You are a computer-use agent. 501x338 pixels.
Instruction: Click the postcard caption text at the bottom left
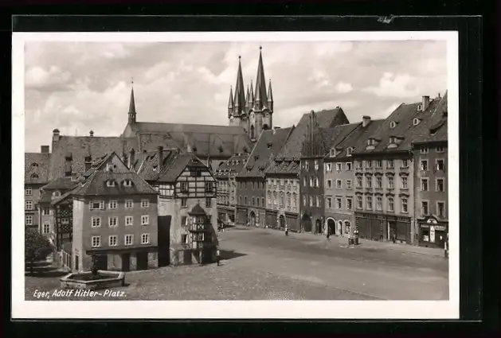click(x=79, y=293)
